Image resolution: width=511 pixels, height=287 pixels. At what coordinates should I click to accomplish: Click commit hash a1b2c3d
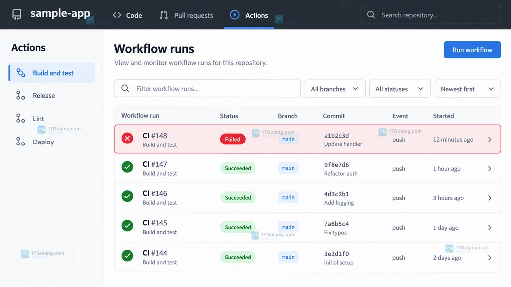coord(336,136)
